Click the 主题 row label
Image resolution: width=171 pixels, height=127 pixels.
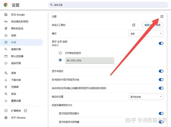click(x=54, y=17)
